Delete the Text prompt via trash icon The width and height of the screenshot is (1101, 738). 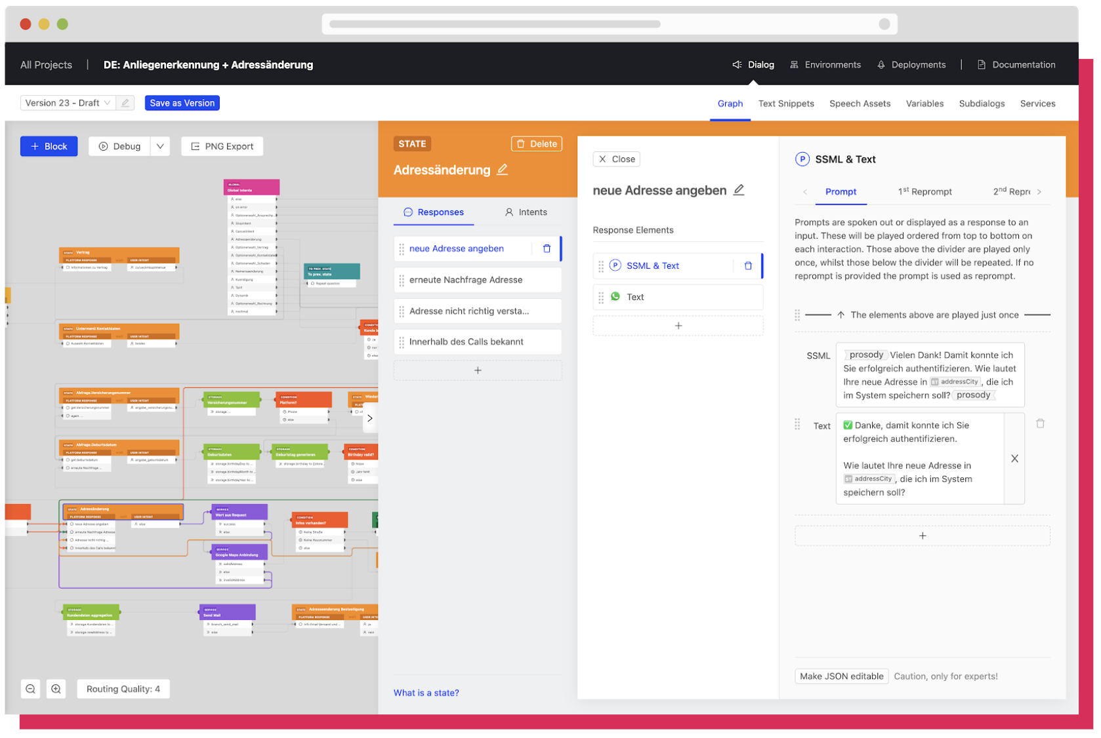coord(1041,424)
